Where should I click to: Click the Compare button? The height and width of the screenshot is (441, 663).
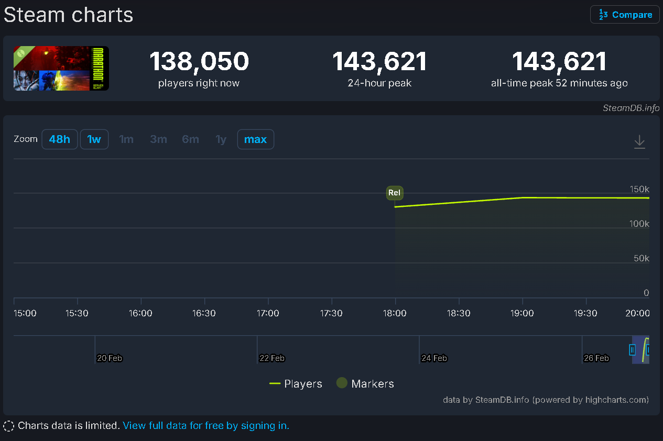click(x=625, y=15)
